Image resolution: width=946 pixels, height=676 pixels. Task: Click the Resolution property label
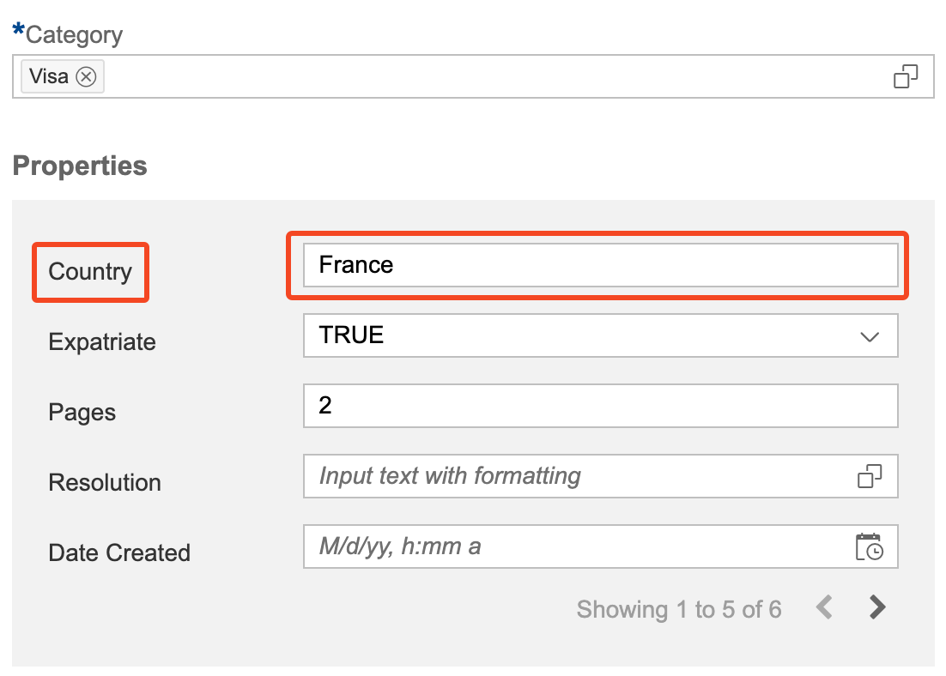tap(105, 483)
